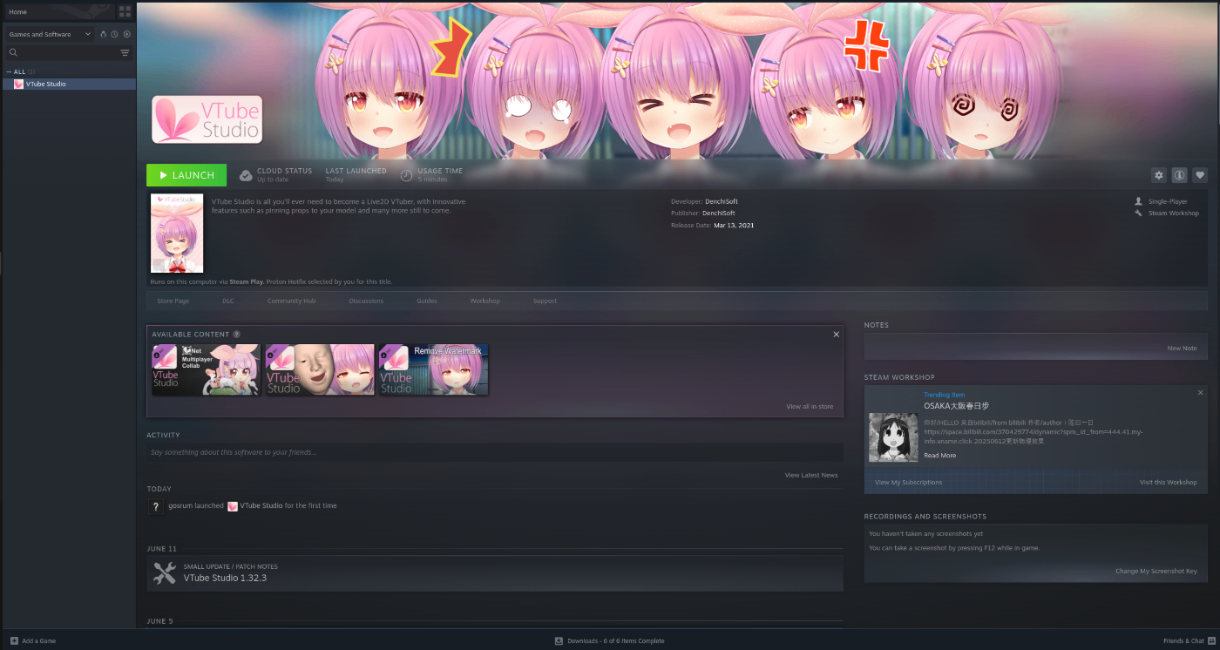The width and height of the screenshot is (1220, 650).
Task: Click the gosrum username in activity
Action: [180, 505]
